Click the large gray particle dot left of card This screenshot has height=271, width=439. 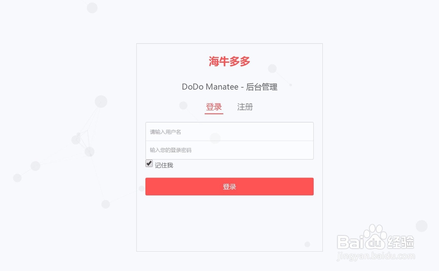[101, 101]
